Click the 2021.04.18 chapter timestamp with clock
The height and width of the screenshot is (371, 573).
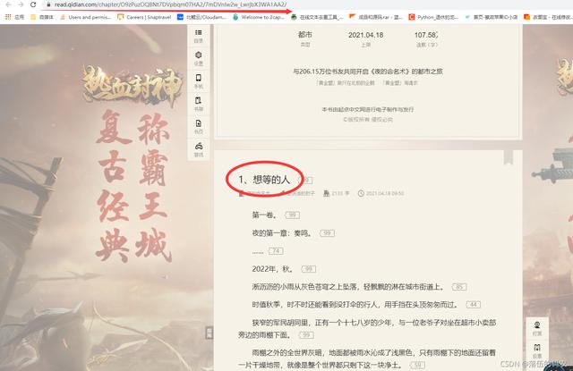381,193
